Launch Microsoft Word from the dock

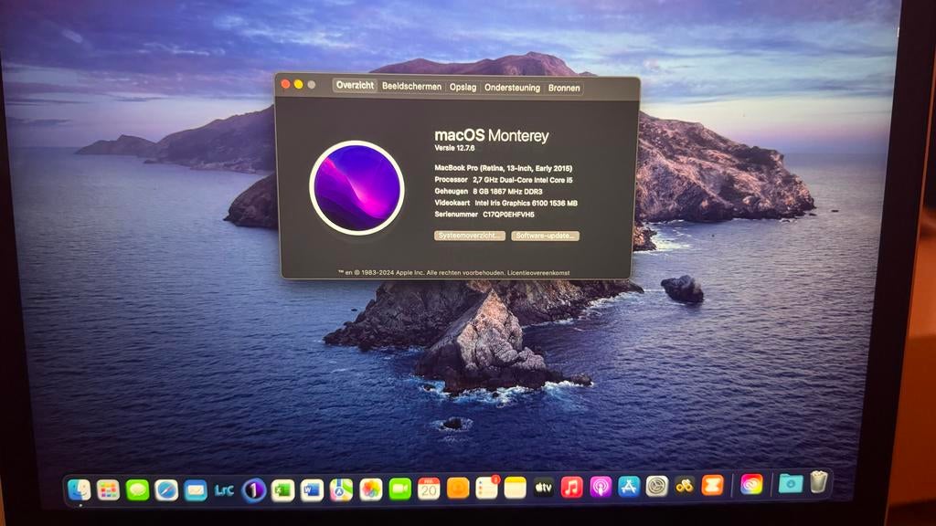pos(312,490)
